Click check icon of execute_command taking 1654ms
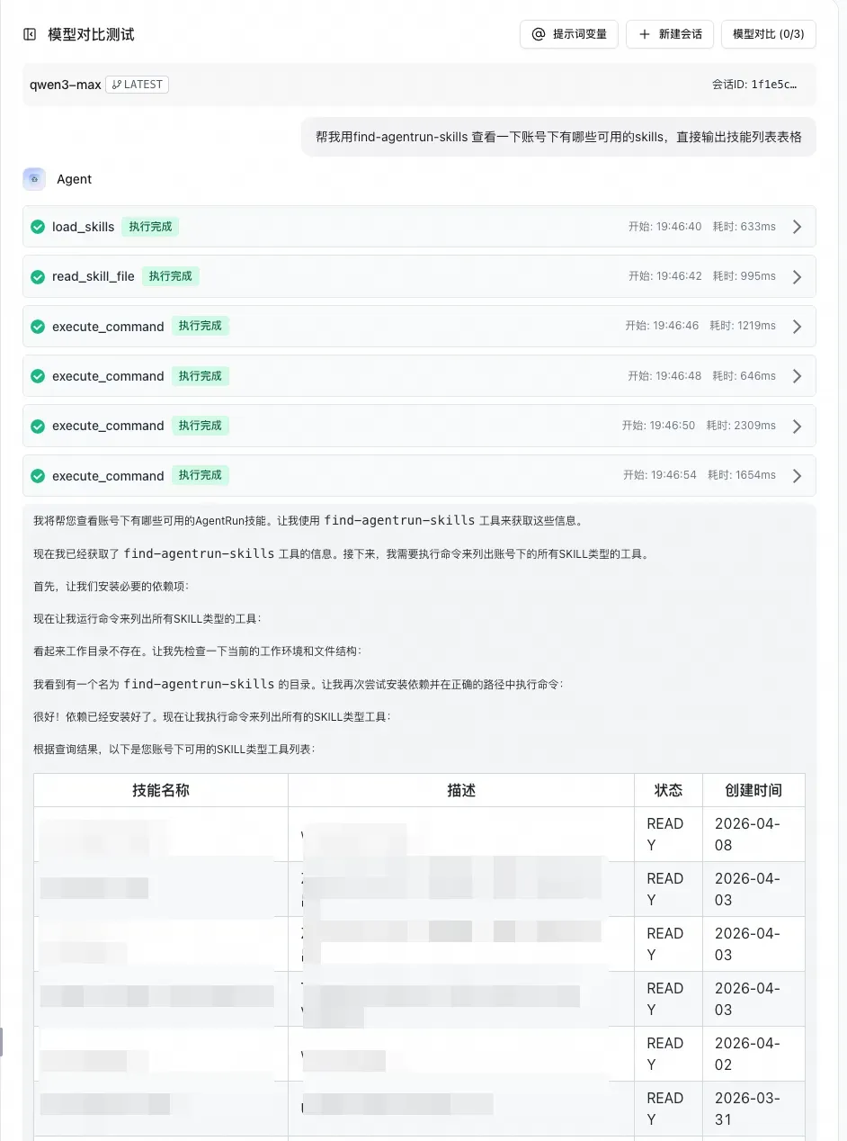 pyautogui.click(x=38, y=475)
